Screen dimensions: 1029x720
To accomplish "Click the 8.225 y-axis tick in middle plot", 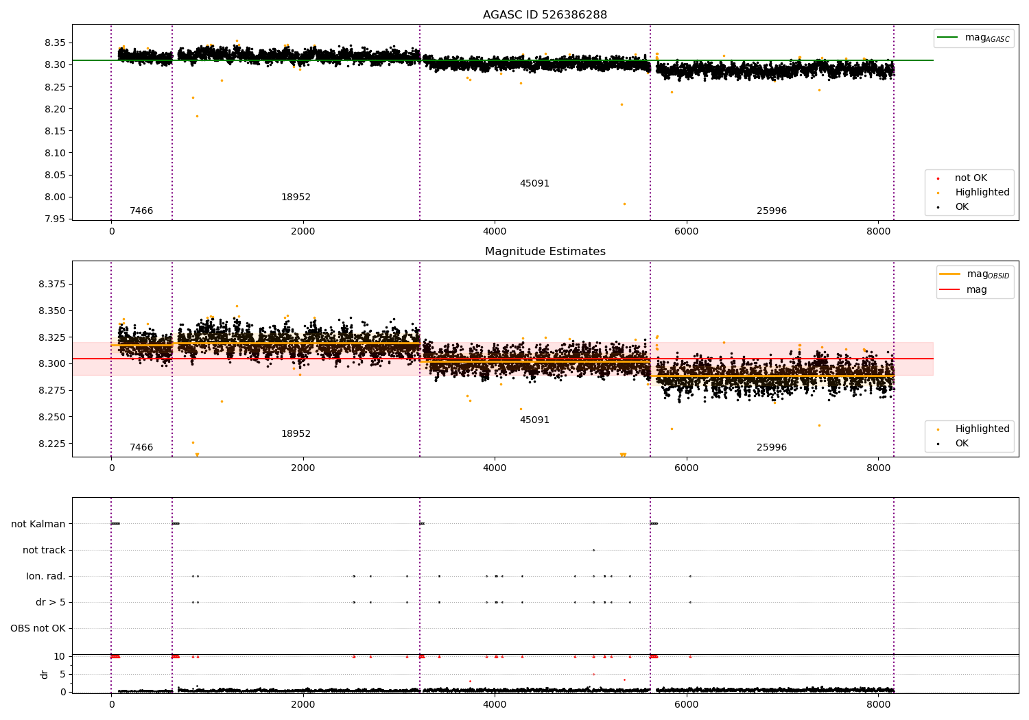I will pos(52,444).
